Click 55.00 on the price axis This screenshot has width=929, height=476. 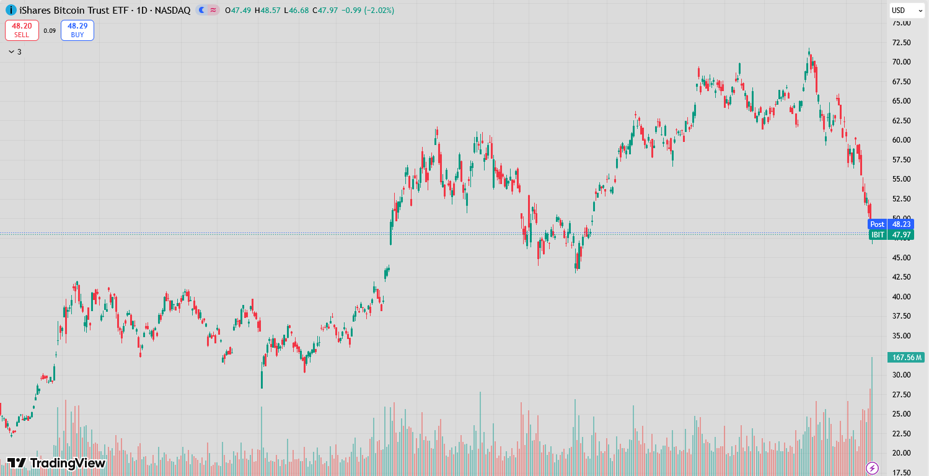(x=901, y=179)
